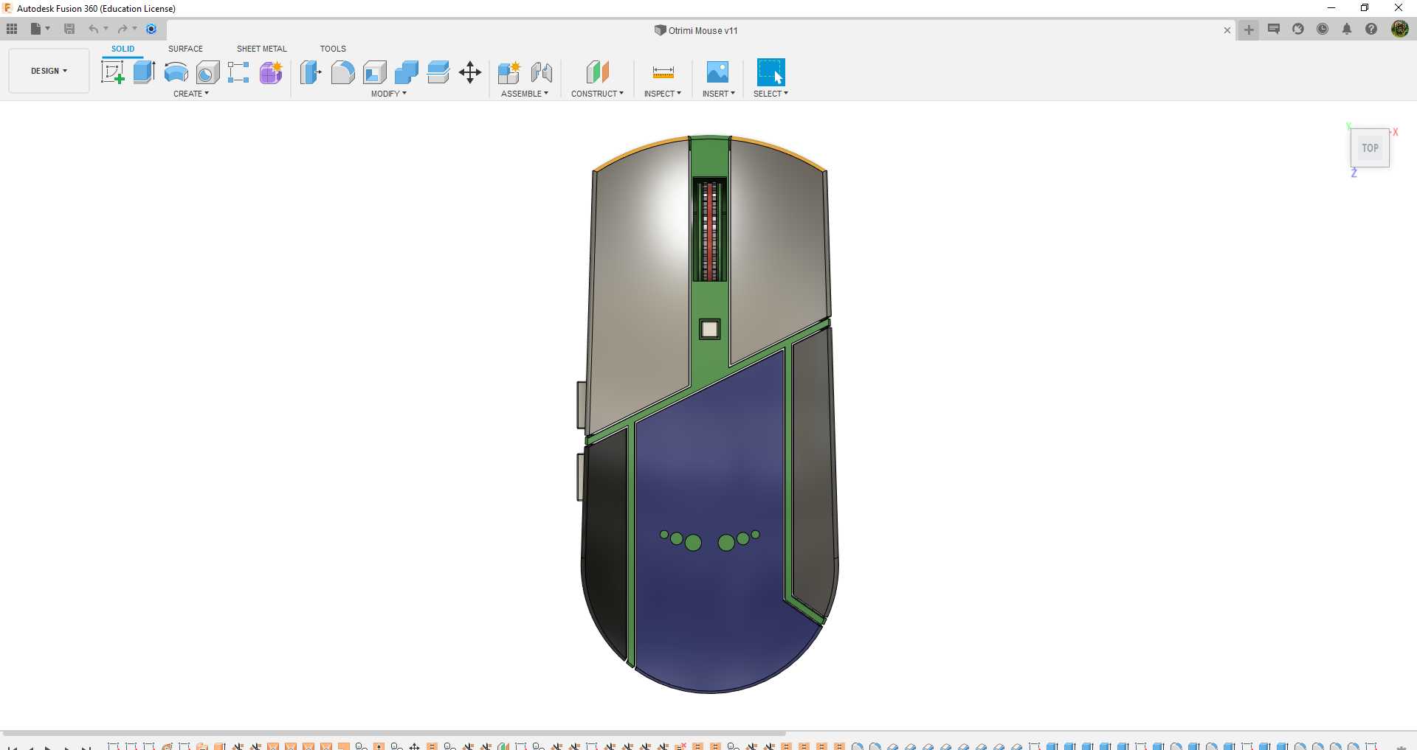Screen dimensions: 1417x750
Task: Click the TOP face of the ViewCube
Action: pos(1370,148)
